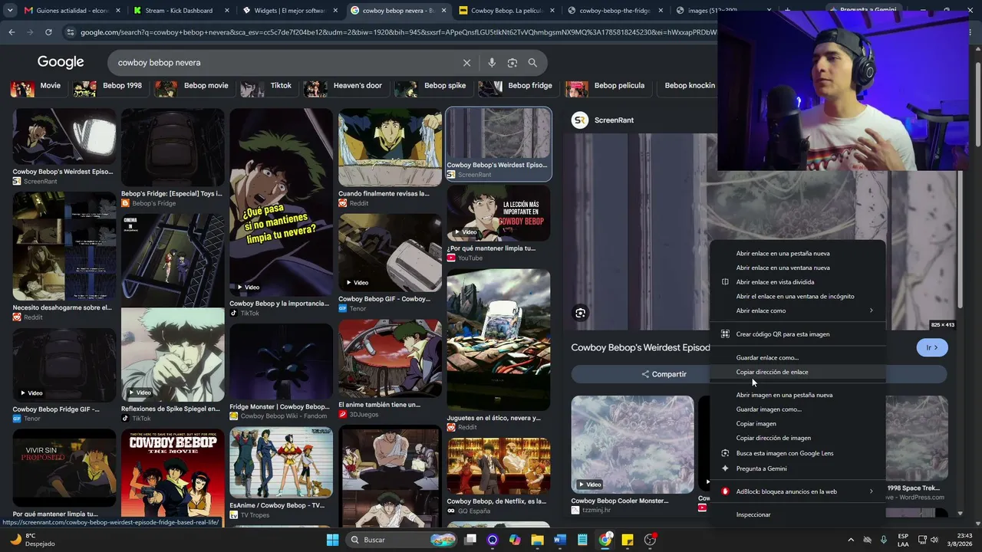982x552 pixels.
Task: Open Notepad from the taskbar
Action: click(x=582, y=540)
